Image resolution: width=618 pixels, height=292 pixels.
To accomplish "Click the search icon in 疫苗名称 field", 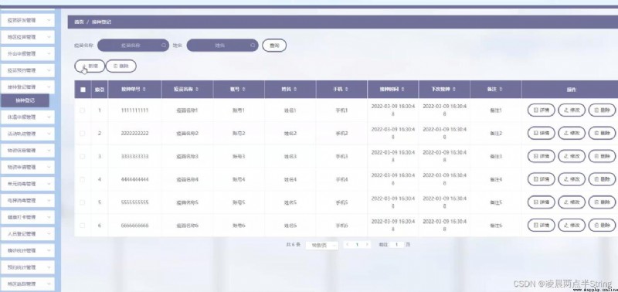I will [164, 46].
